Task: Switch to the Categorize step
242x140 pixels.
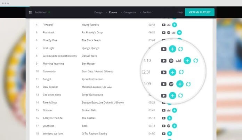Action: (x=130, y=13)
